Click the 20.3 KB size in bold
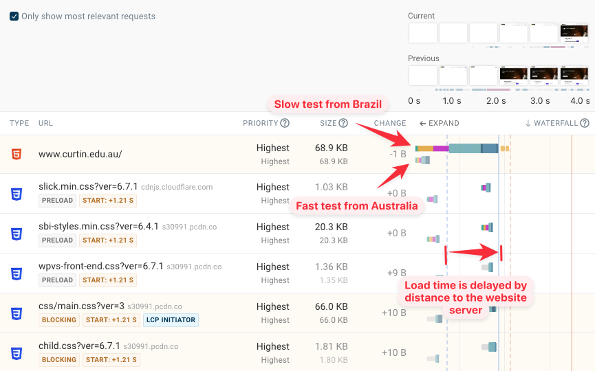595x371 pixels. tap(332, 227)
